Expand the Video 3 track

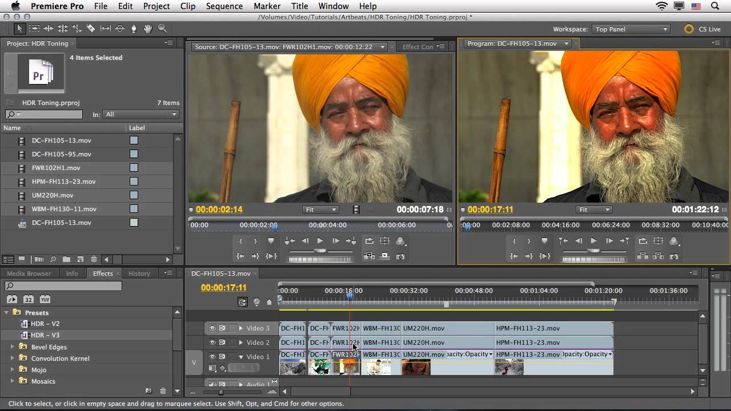click(240, 328)
